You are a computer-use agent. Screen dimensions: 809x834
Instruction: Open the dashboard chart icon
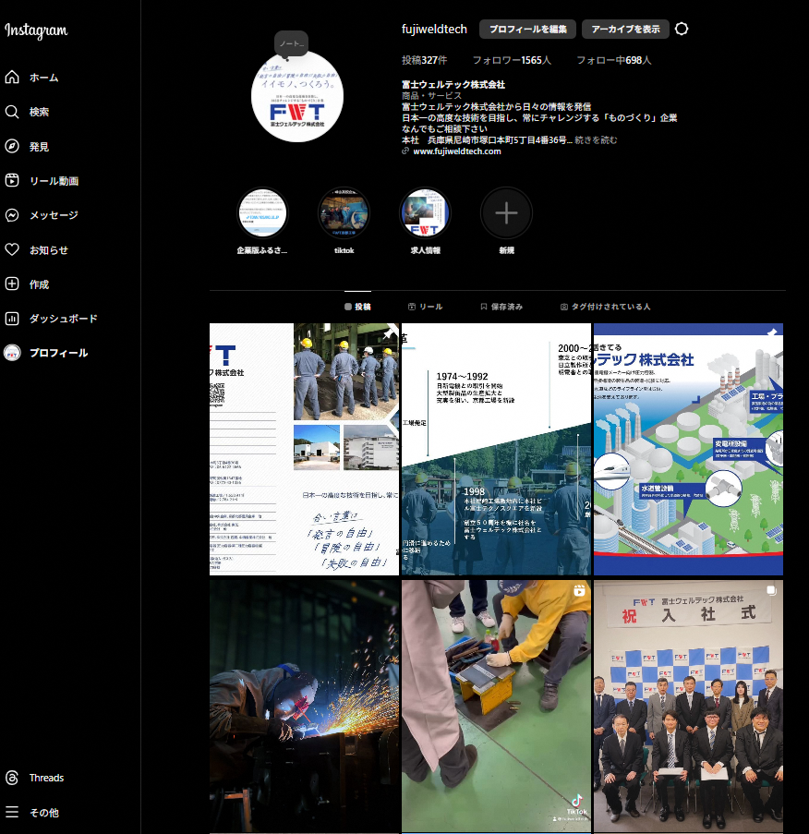coord(12,319)
